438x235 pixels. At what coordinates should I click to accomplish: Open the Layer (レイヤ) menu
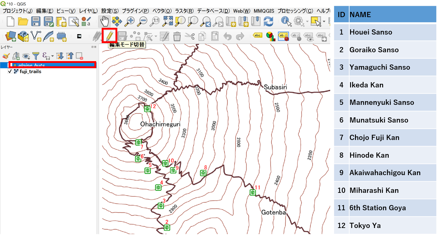click(x=88, y=11)
